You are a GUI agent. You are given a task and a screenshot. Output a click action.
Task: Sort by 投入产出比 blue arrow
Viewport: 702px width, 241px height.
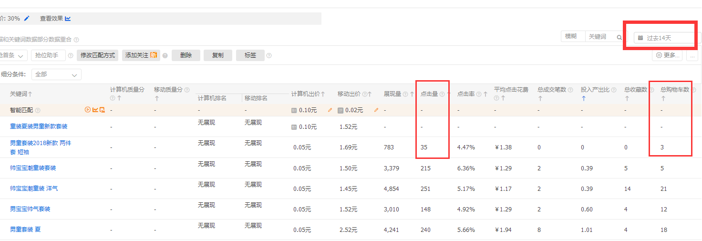click(583, 98)
